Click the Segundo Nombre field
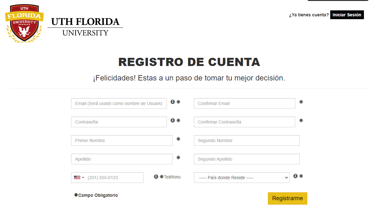Viewport: 374px width, 209px height. pos(247,140)
